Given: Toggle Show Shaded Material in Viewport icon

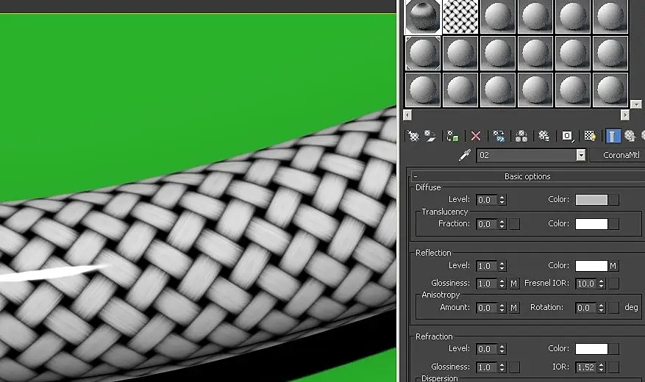Looking at the screenshot, I should point(591,136).
